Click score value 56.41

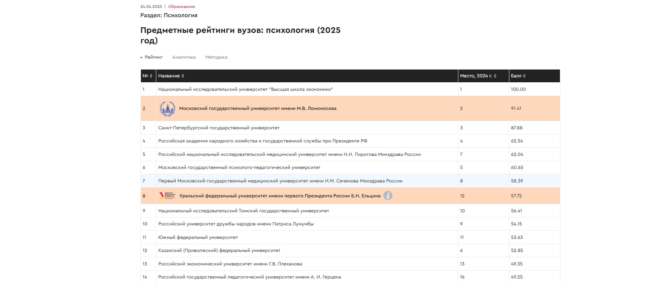[516, 211]
